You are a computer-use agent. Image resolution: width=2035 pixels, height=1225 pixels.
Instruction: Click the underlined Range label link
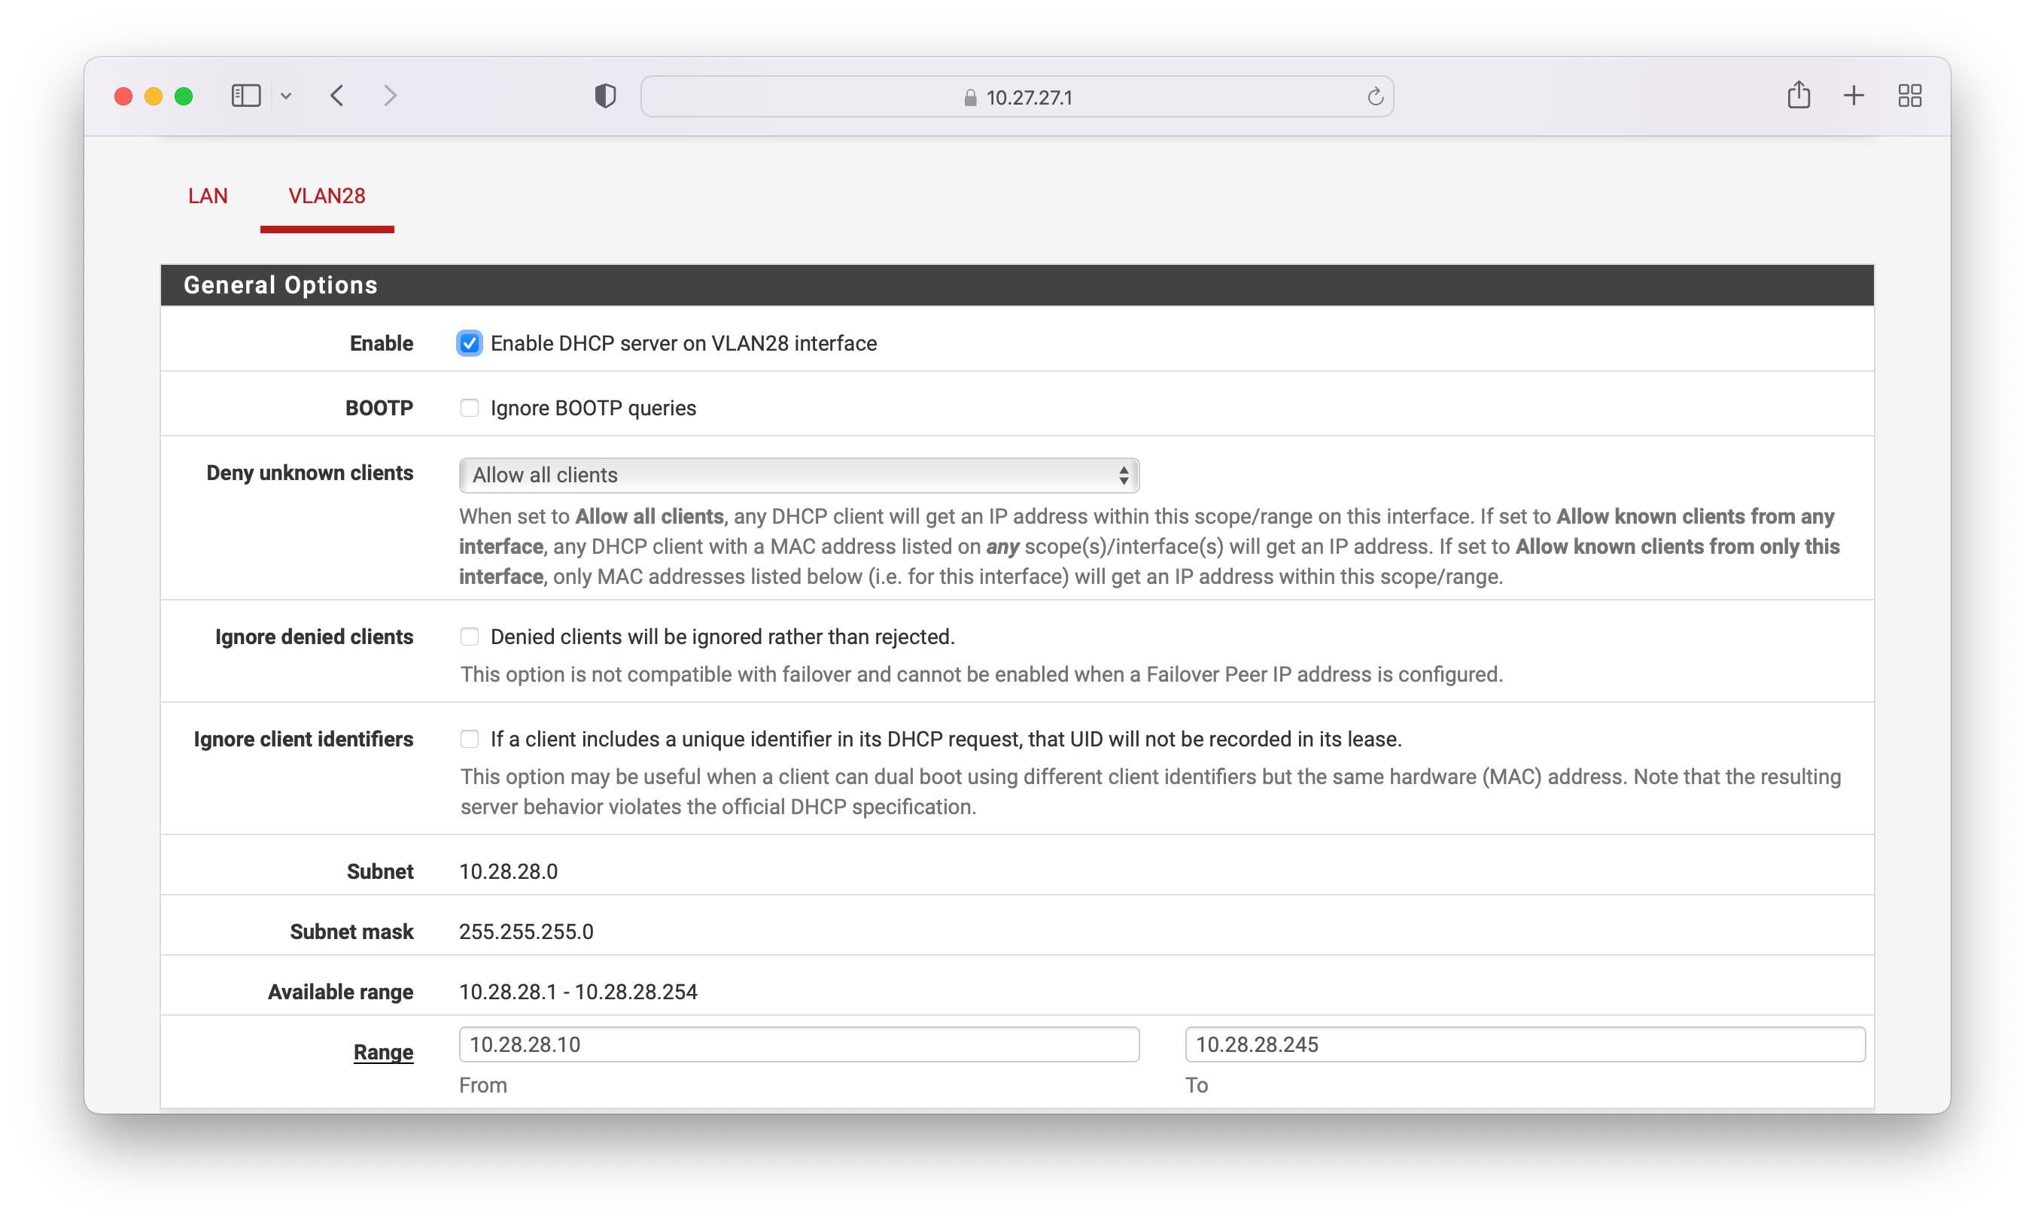click(383, 1052)
